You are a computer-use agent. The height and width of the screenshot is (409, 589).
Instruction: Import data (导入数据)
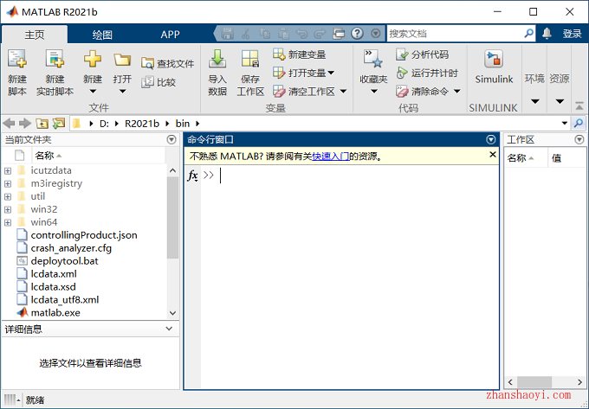[x=217, y=73]
